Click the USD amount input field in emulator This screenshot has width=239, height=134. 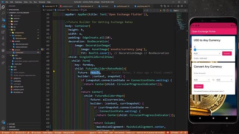[x=213, y=47]
